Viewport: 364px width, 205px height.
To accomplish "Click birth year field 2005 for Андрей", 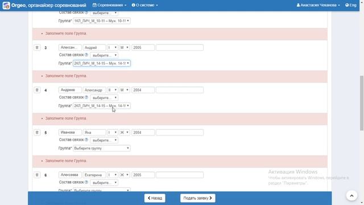I will coord(143,47).
